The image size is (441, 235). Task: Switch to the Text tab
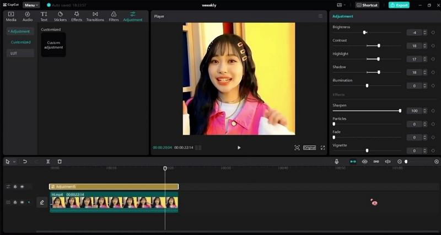44,17
